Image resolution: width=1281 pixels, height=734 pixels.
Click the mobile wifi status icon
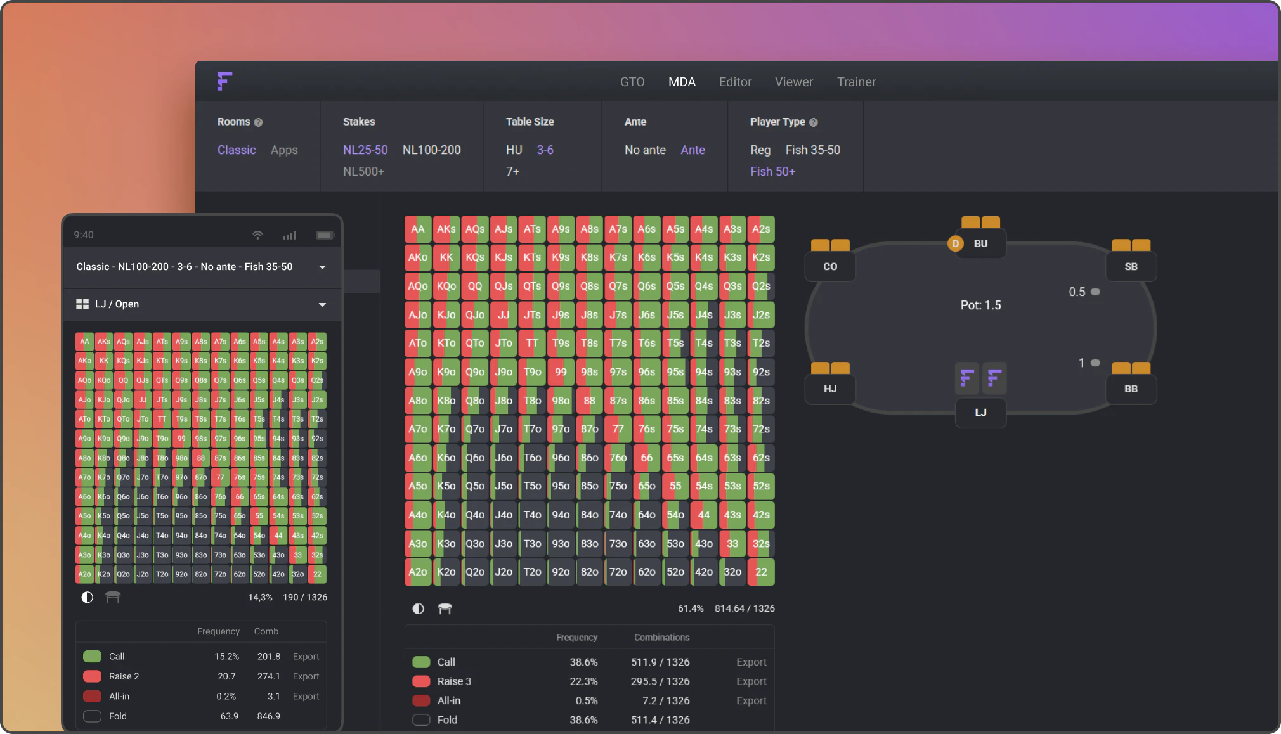pyautogui.click(x=257, y=235)
